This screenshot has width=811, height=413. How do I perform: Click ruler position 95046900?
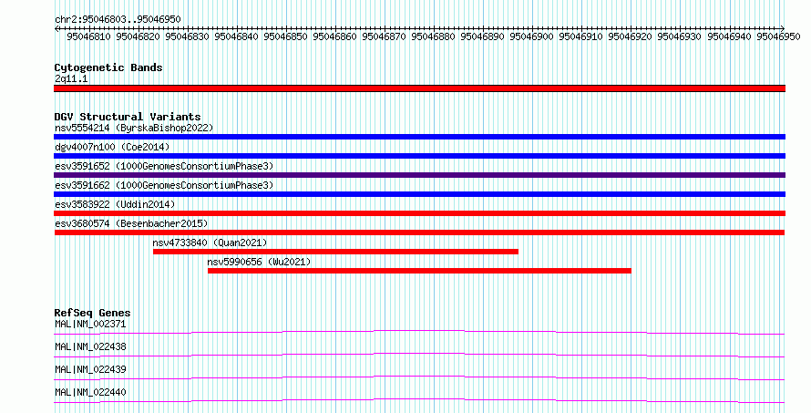point(531,36)
